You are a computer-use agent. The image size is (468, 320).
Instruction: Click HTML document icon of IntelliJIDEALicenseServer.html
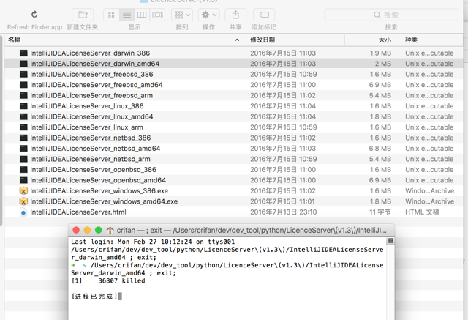(23, 212)
